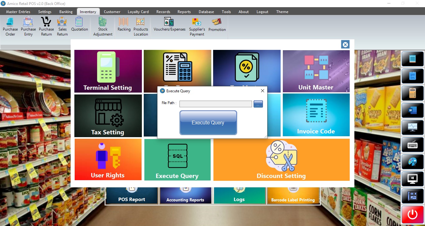Image resolution: width=425 pixels, height=226 pixels.
Task: Select the Discount Setting tile
Action: [281, 160]
